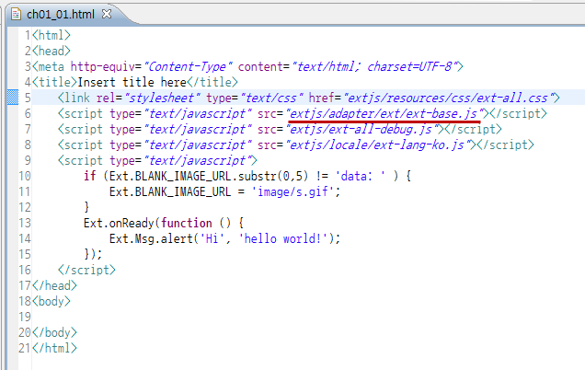Click the closing </script> tag on line 16
Viewport: 585px width, 370px height.
point(86,270)
